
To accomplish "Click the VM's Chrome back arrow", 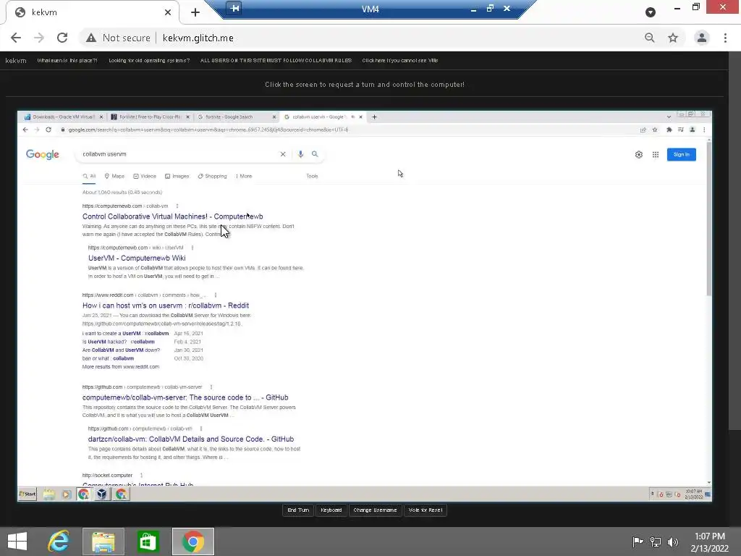I will (x=25, y=130).
